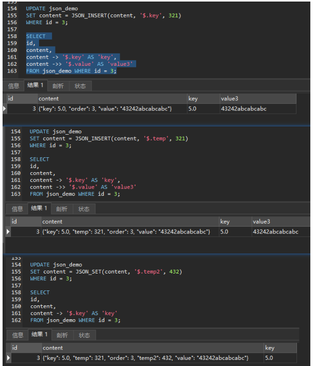316x366 pixels.
Task: Click id cell 3 in the '$.temp' panel result
Action: coord(26,232)
